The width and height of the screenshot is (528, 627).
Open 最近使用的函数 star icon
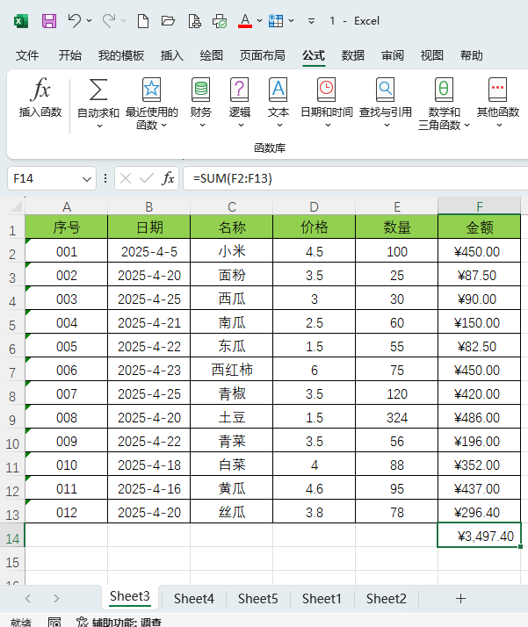click(x=151, y=90)
